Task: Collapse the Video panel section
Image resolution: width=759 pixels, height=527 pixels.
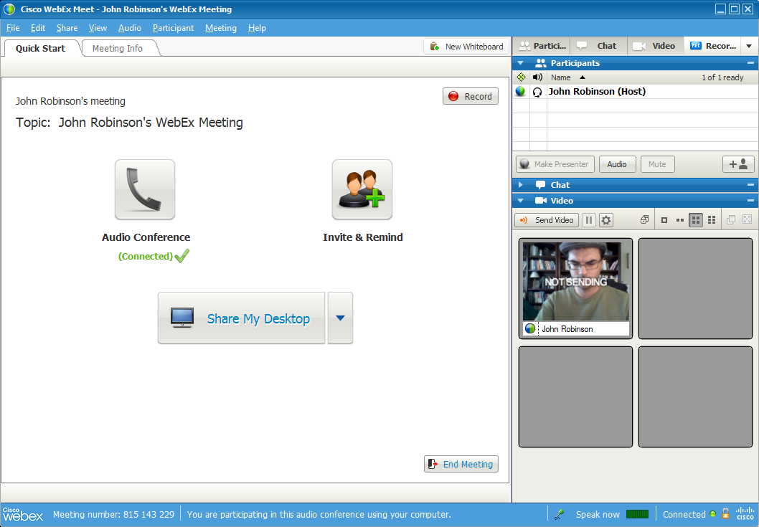Action: tap(521, 201)
